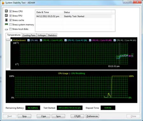Enable Stress local disks checkbox
The width and height of the screenshot is (143, 121).
point(10,29)
